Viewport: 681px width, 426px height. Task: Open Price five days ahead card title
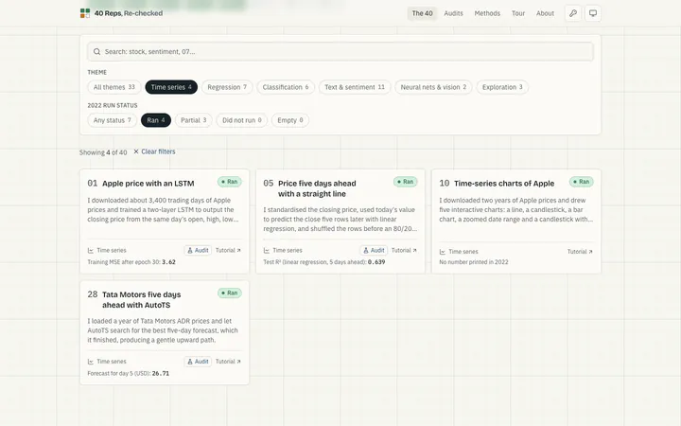[x=317, y=188]
